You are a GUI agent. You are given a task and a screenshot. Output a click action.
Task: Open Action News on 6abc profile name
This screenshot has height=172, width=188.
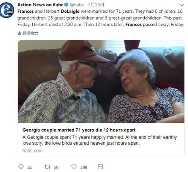[40, 5]
